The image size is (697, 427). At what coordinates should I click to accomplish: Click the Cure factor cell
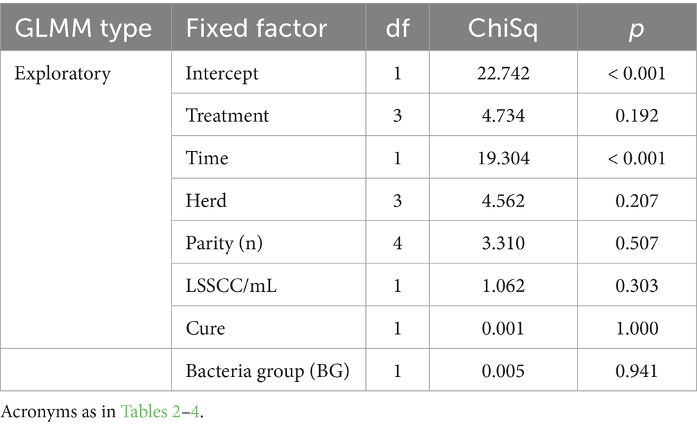(205, 329)
